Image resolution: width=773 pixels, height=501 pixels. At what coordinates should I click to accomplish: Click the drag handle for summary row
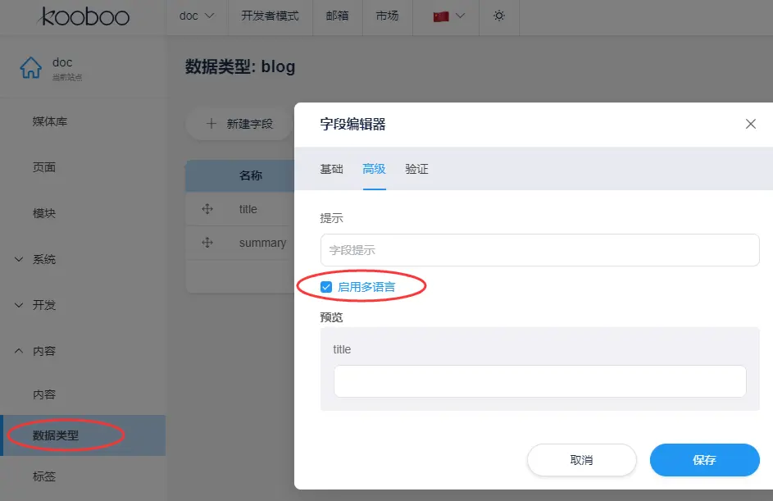point(207,243)
